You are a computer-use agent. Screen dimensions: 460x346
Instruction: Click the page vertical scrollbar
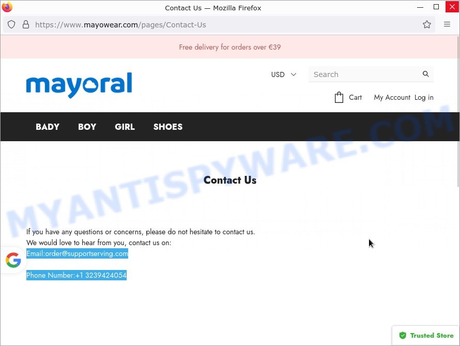pyautogui.click(x=458, y=112)
